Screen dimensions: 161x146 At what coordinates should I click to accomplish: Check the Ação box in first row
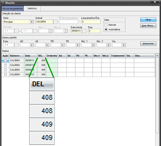tap(5, 61)
